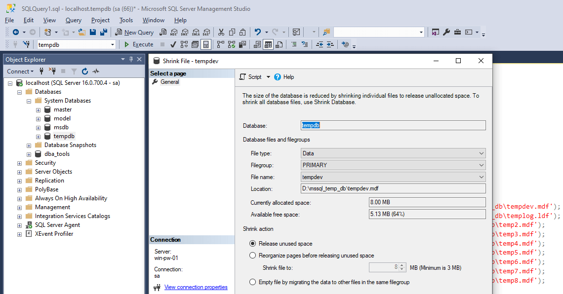Viewport: 563px width, 294px height.
Task: Click the Save icon on the toolbar
Action: coord(93,32)
